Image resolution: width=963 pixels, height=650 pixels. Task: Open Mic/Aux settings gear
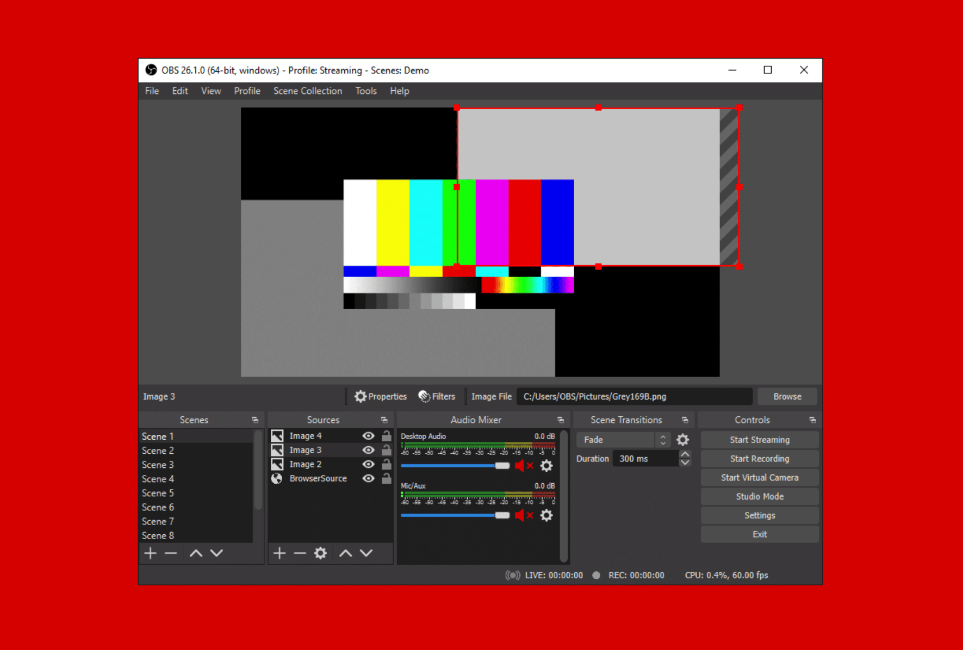pyautogui.click(x=546, y=515)
